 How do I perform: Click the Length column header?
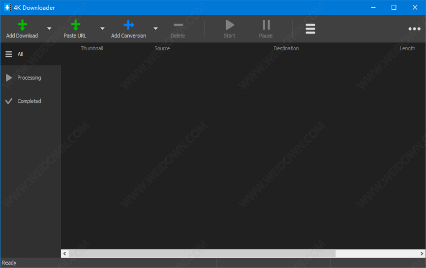[407, 48]
